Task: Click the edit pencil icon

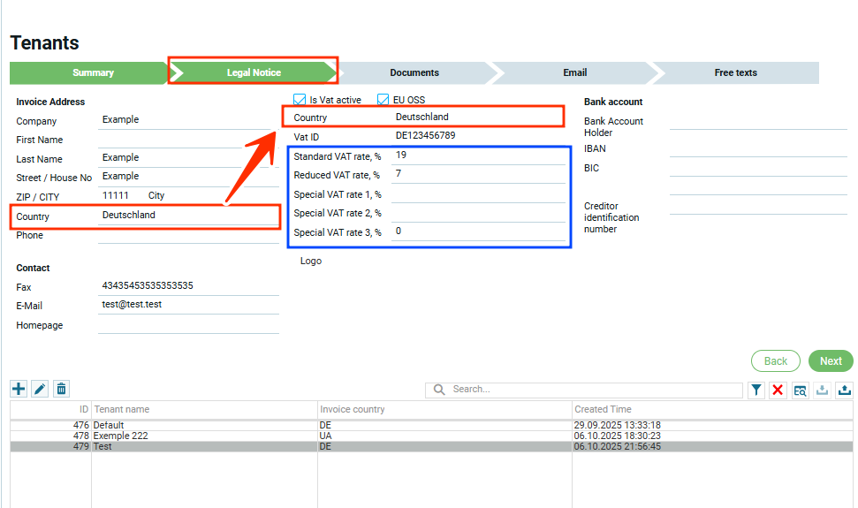Action: tap(40, 389)
